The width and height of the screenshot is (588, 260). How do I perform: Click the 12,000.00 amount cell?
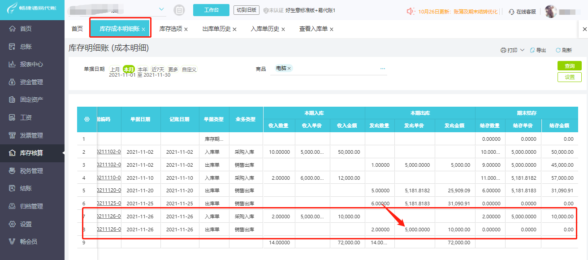pyautogui.click(x=347, y=178)
